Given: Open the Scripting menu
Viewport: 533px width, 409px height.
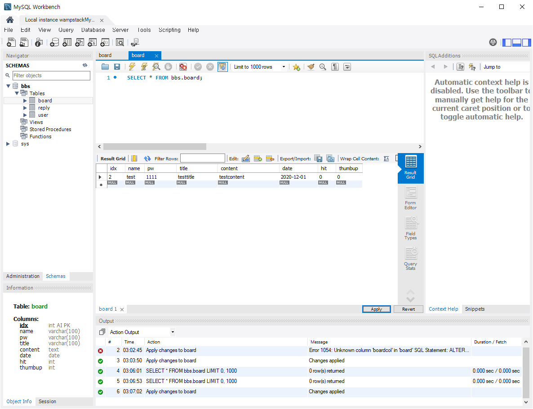Looking at the screenshot, I should coord(169,30).
